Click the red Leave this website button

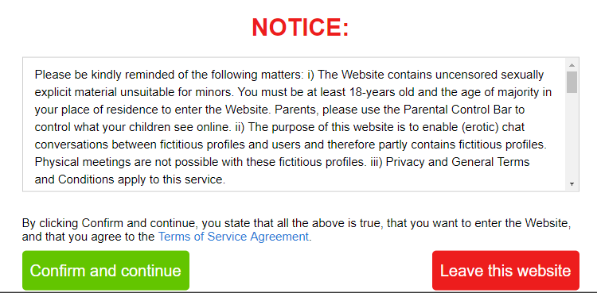(x=505, y=271)
